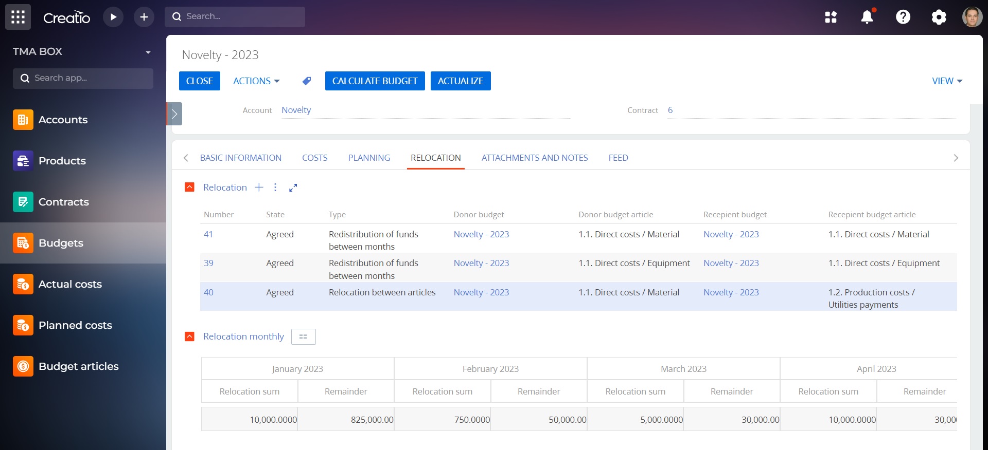Click the tag icon next to Actions

[307, 81]
